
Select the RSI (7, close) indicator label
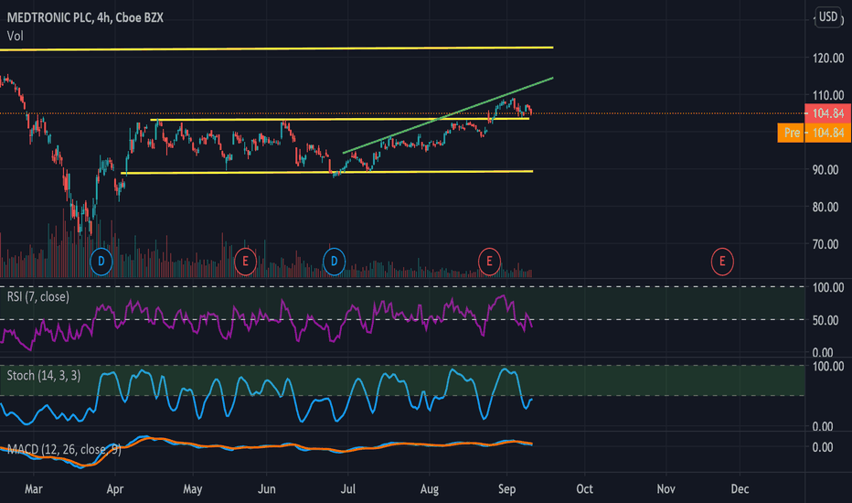click(38, 297)
